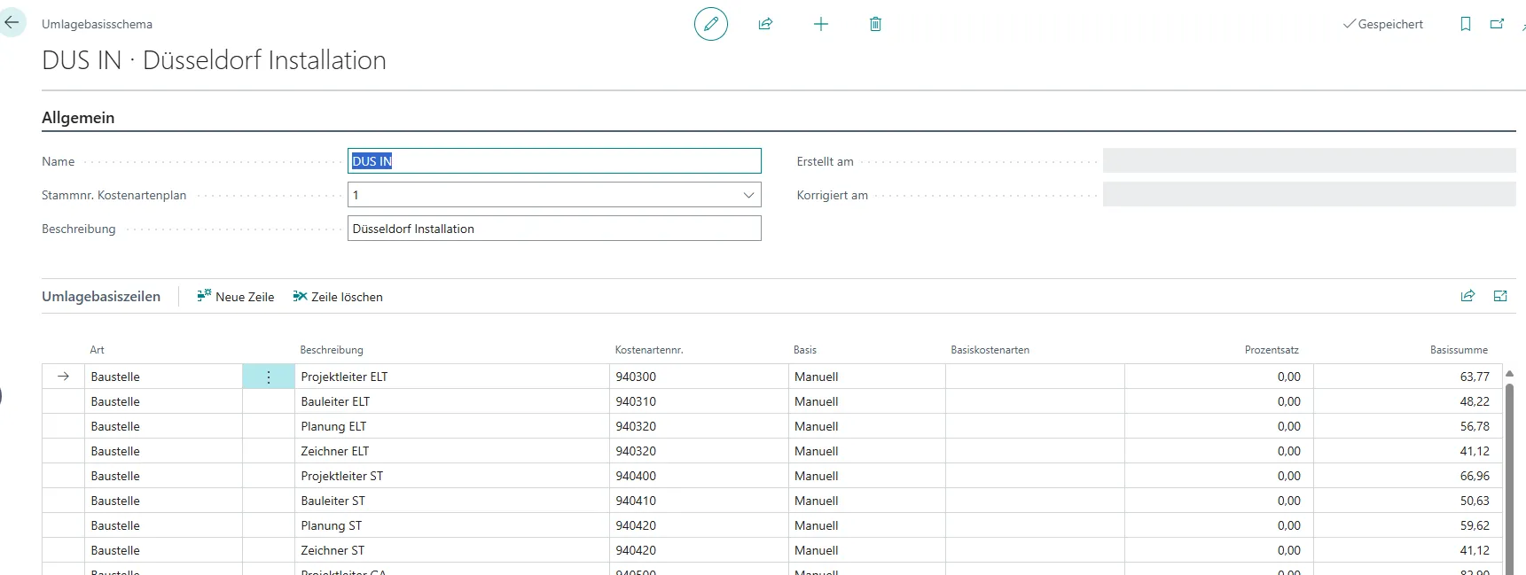This screenshot has height=575, width=1526.
Task: Click the Beschreibung field with Düsseldorf Installation
Action: pos(554,229)
